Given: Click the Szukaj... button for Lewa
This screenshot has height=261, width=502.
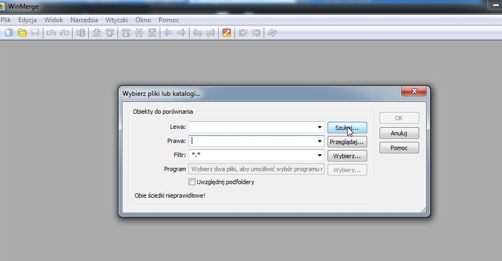Looking at the screenshot, I should [347, 127].
